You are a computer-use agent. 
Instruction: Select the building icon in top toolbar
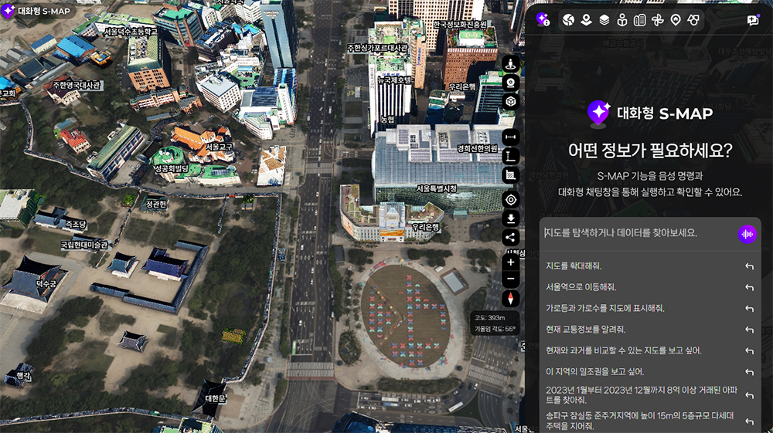pyautogui.click(x=639, y=20)
